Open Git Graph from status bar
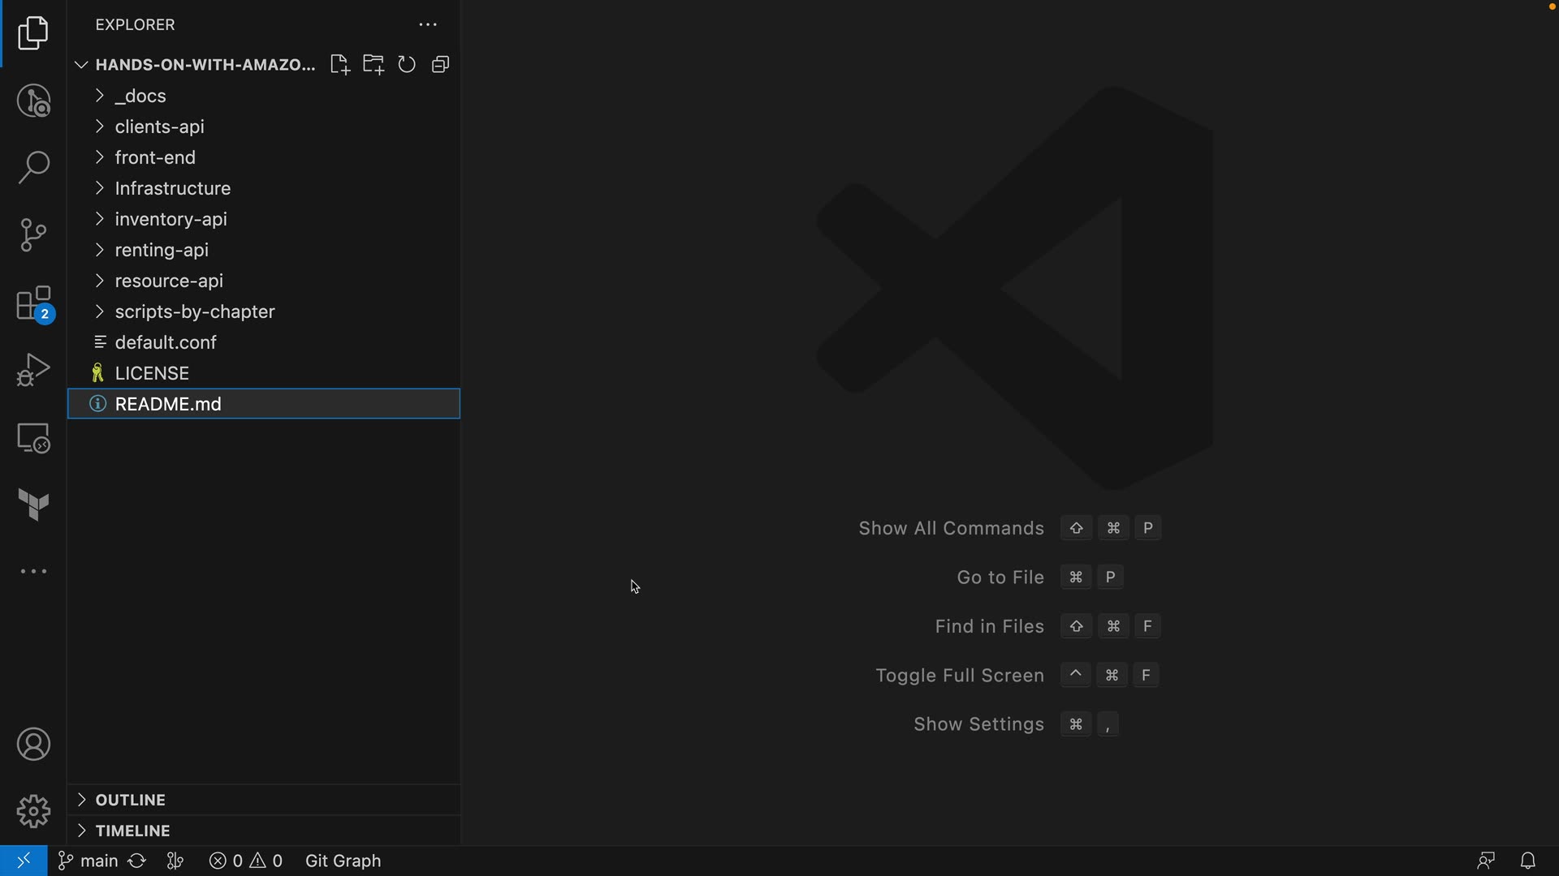This screenshot has height=876, width=1559. pyautogui.click(x=343, y=861)
